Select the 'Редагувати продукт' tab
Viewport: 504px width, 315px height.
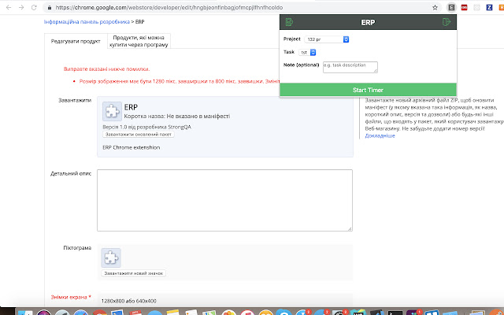[x=76, y=41]
